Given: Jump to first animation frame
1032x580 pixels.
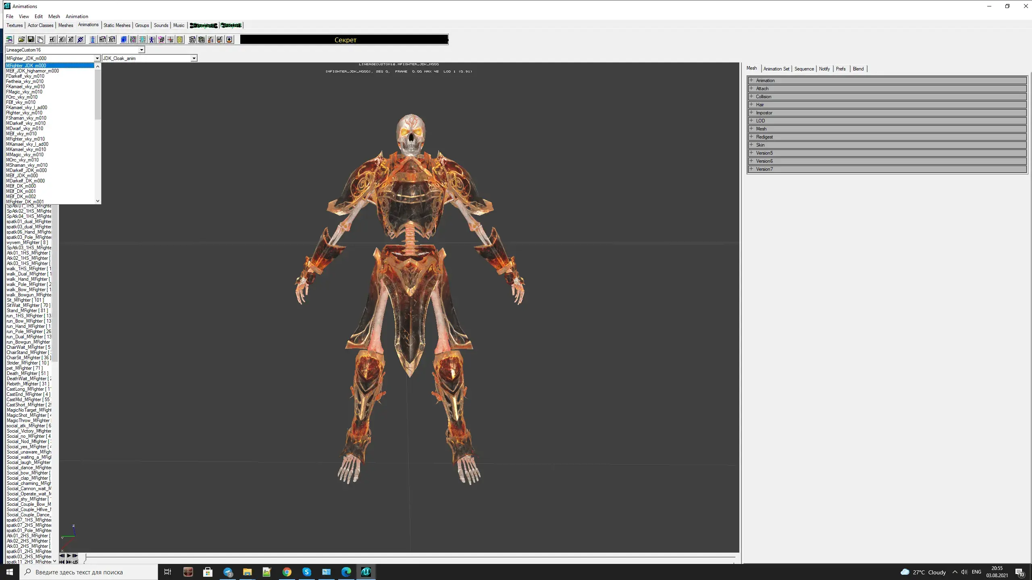Looking at the screenshot, I should [62, 561].
